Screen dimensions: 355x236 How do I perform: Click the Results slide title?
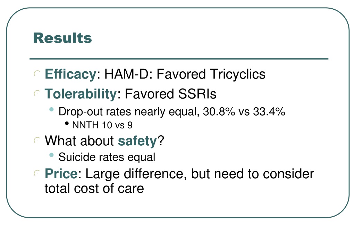(x=62, y=38)
